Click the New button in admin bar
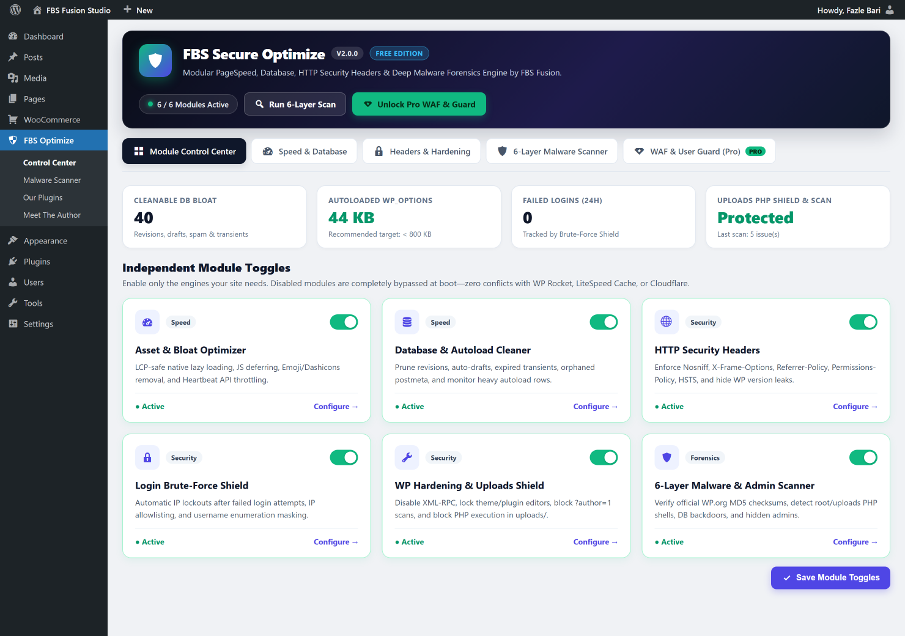 138,10
